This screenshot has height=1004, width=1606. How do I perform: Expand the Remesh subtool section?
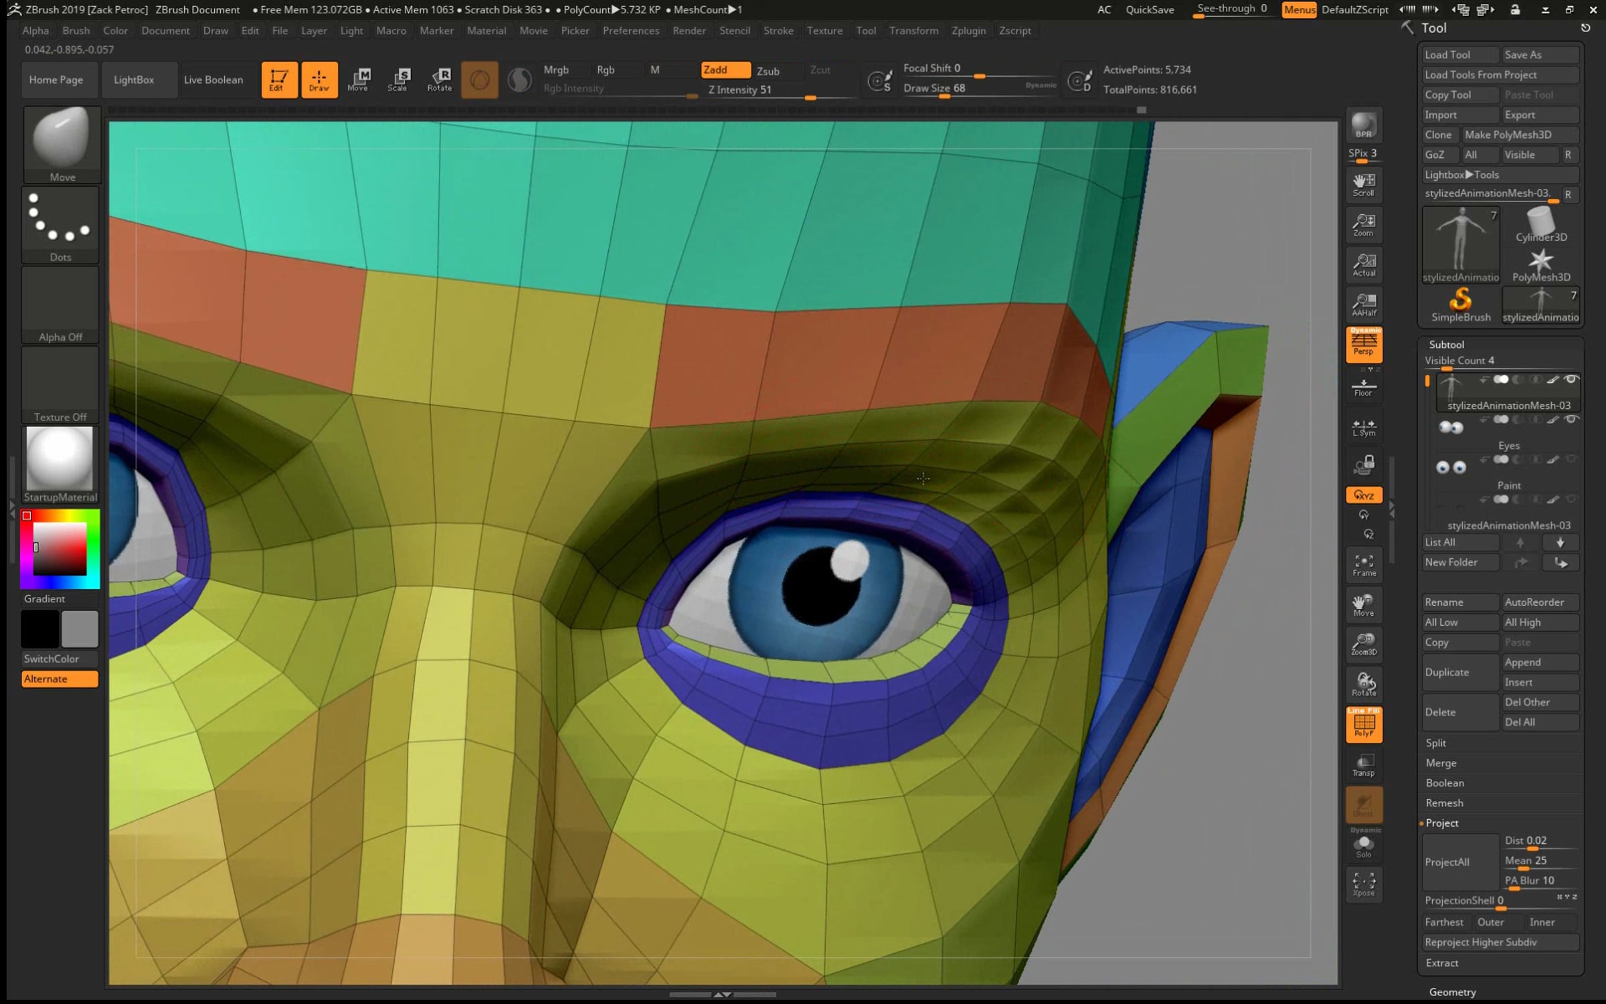[1444, 803]
